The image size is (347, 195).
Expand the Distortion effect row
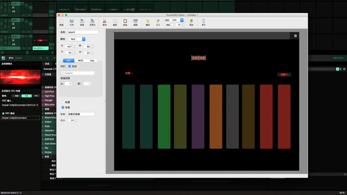pos(43,131)
